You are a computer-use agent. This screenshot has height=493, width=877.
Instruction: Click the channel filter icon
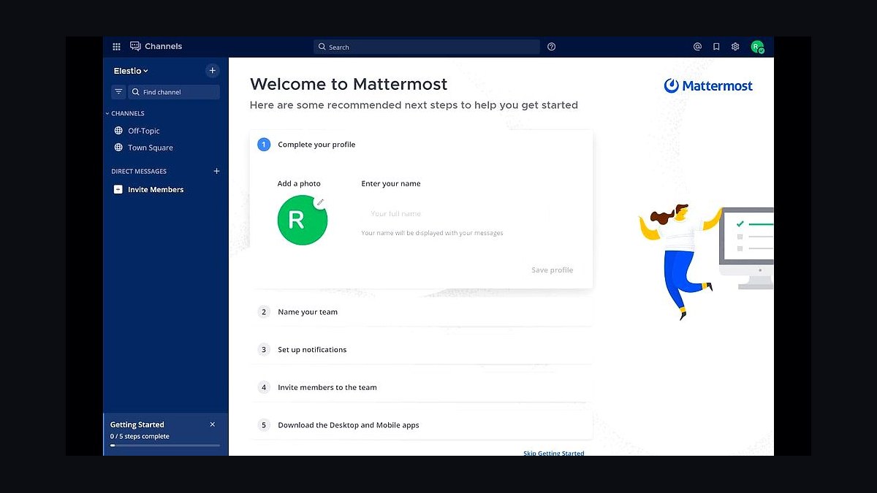118,92
